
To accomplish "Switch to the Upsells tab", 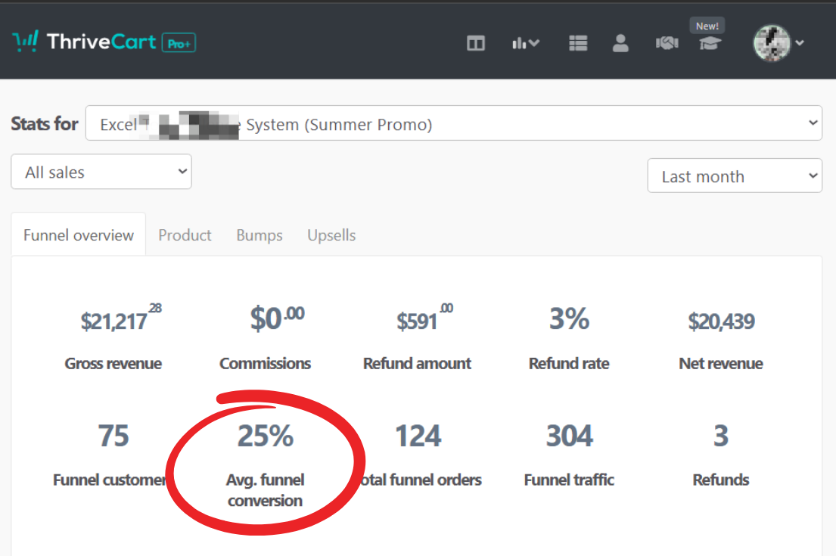I will coord(331,235).
